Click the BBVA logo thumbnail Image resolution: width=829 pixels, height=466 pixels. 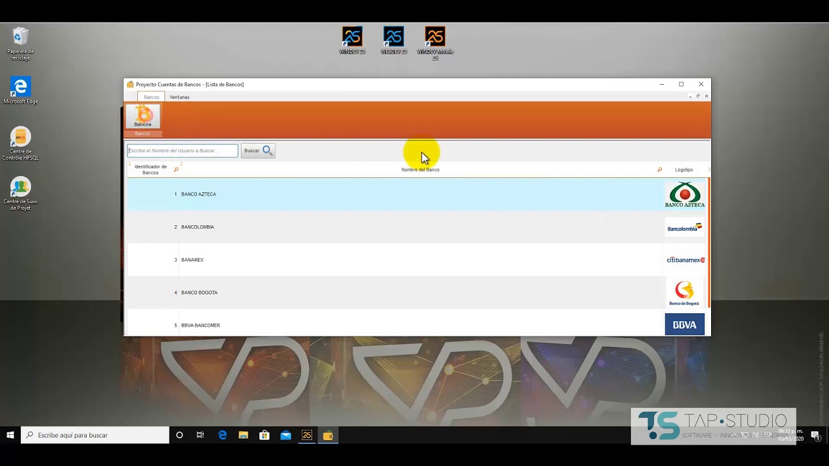tap(685, 324)
